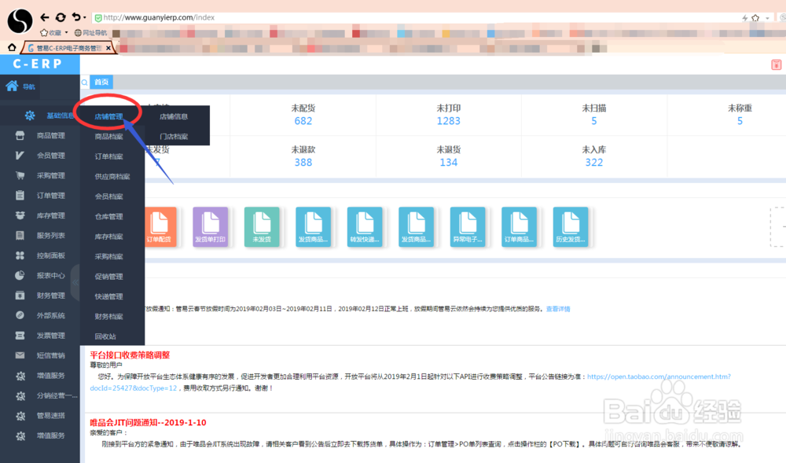This screenshot has height=463, width=786.
Task: Click the 管易速搭 gear icon
Action: [20, 416]
